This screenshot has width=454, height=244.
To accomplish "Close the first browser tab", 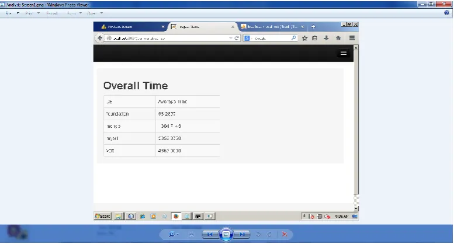I will point(163,27).
